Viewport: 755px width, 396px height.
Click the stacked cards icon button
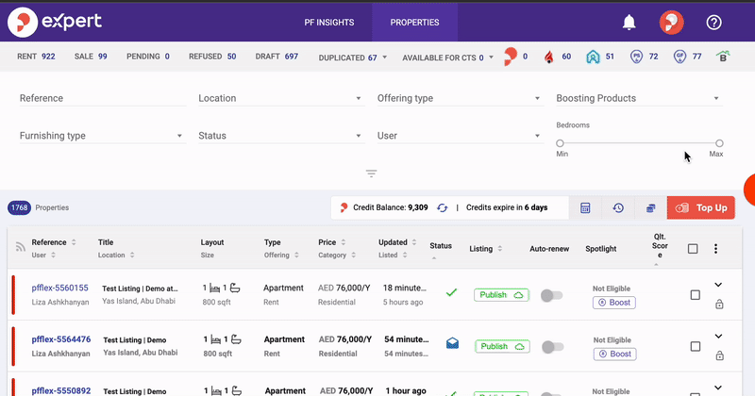pyautogui.click(x=650, y=207)
